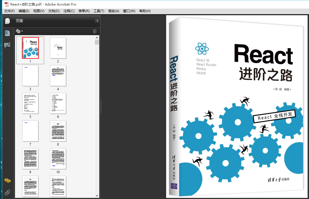The image size is (309, 199).
Task: Open the Comments panel icon
Action: (7, 181)
